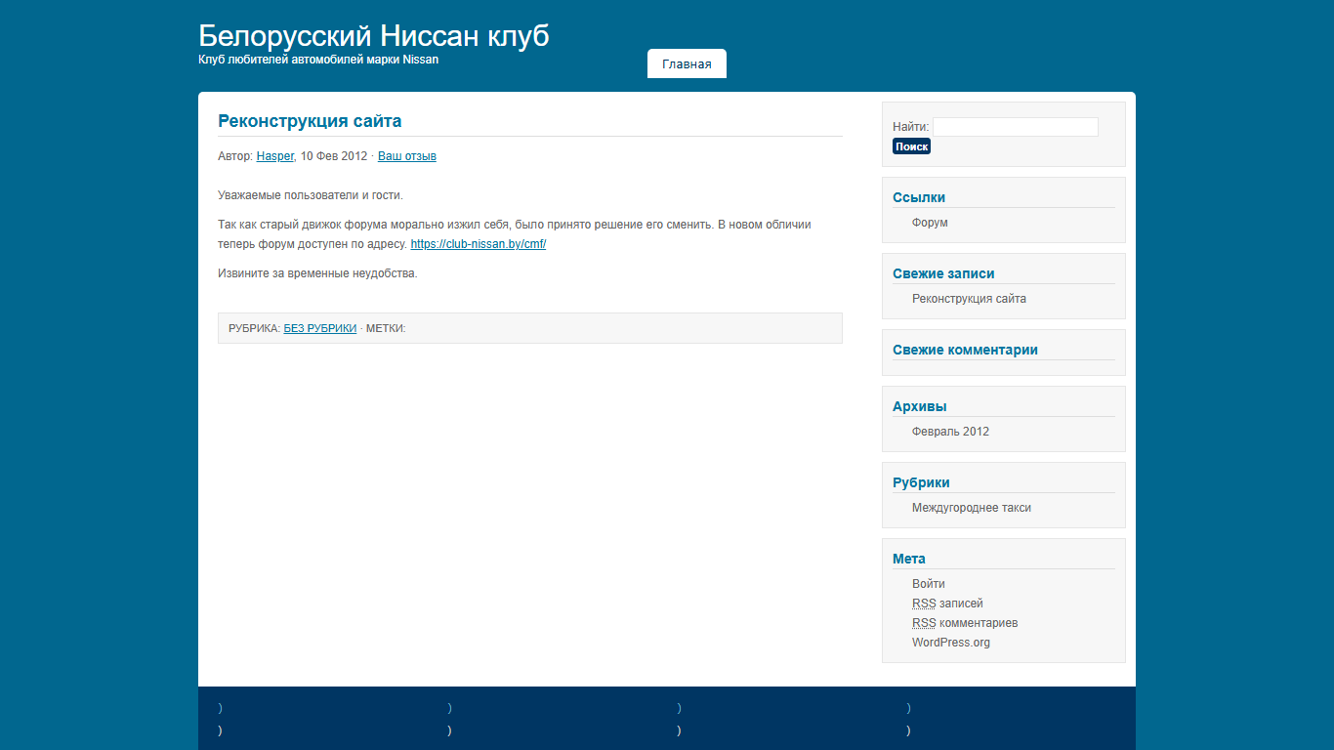Open Реконструкция сайта under Свежие записи

(969, 299)
